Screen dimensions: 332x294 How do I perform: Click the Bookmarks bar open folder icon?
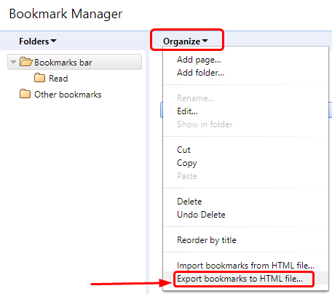click(x=26, y=62)
